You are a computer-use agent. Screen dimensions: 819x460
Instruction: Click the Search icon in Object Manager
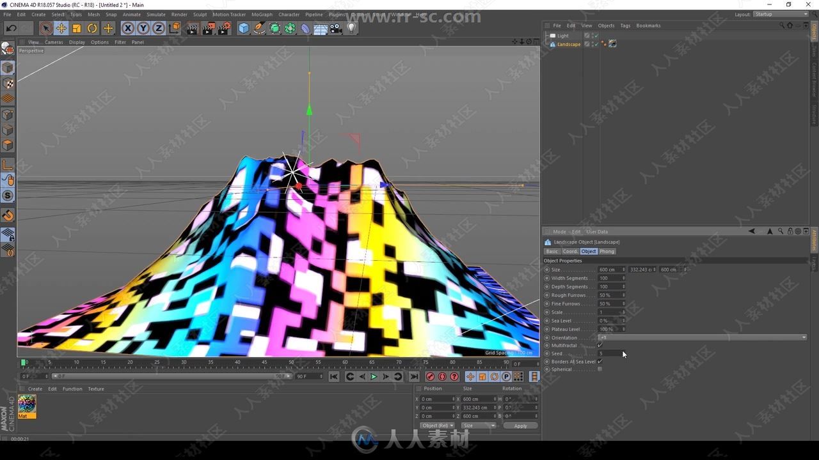point(782,26)
